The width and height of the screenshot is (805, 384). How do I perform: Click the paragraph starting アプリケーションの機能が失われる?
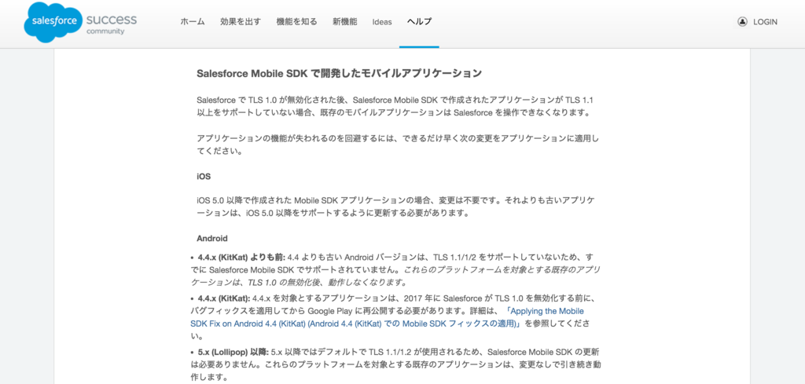coord(398,145)
